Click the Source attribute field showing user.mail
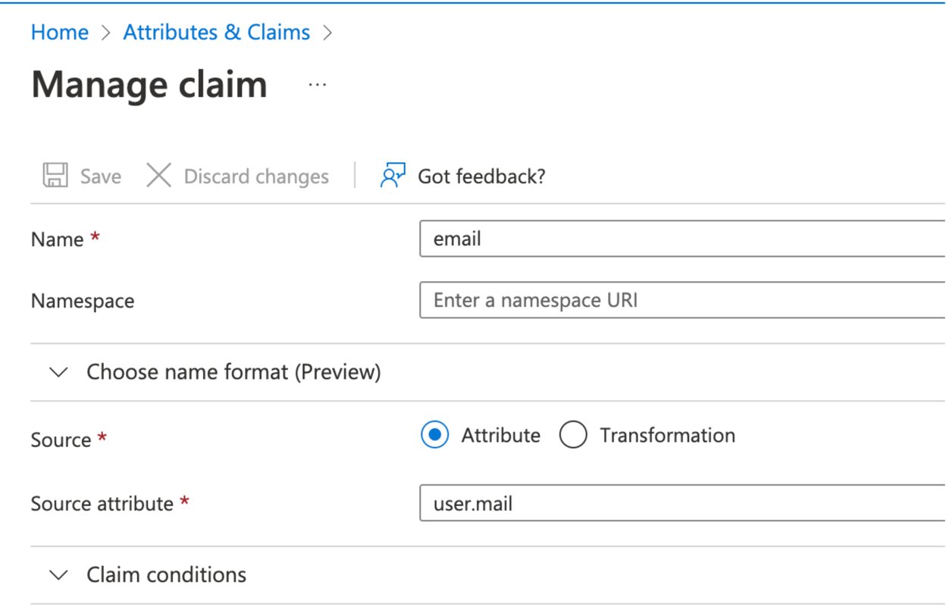 point(675,503)
